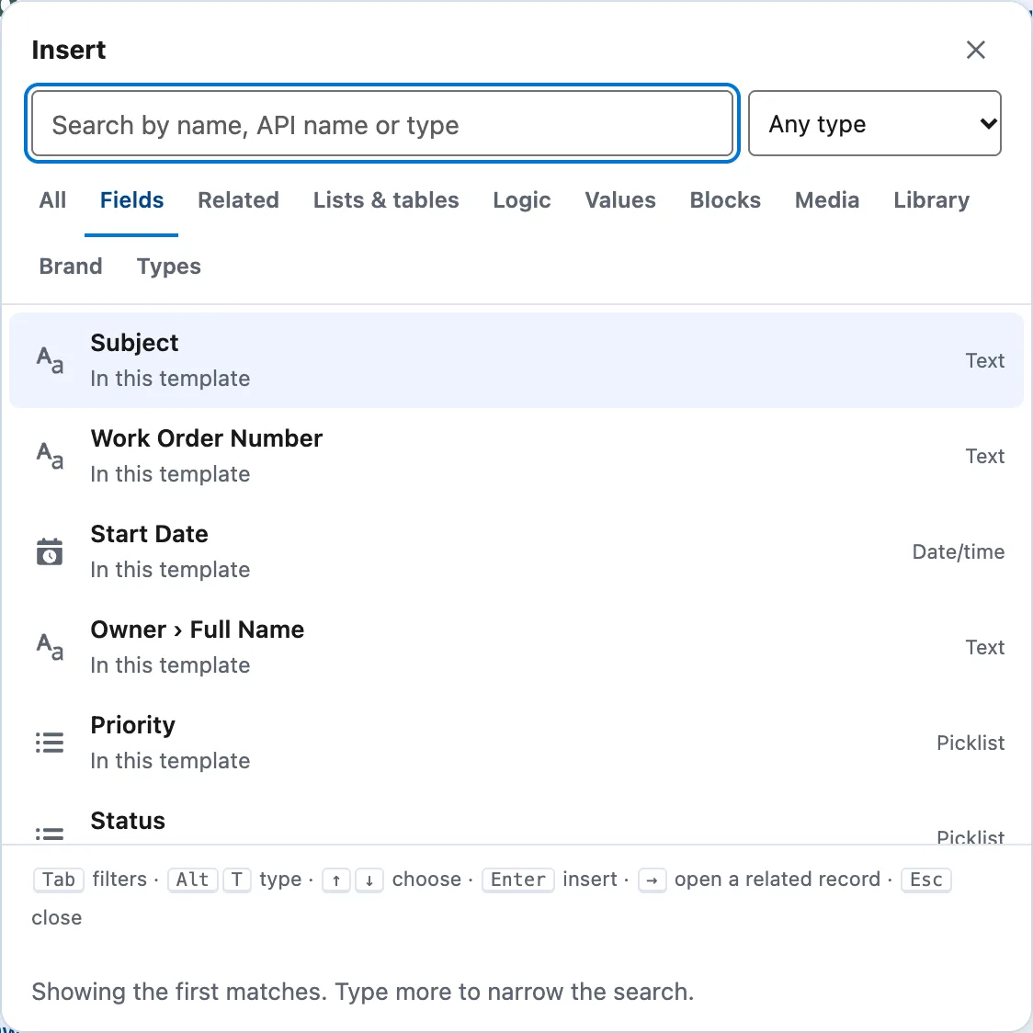Click the Enter key hint
The width and height of the screenshot is (1033, 1033).
[518, 880]
